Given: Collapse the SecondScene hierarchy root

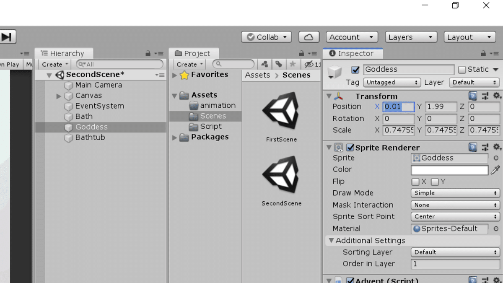Looking at the screenshot, I should coord(49,75).
